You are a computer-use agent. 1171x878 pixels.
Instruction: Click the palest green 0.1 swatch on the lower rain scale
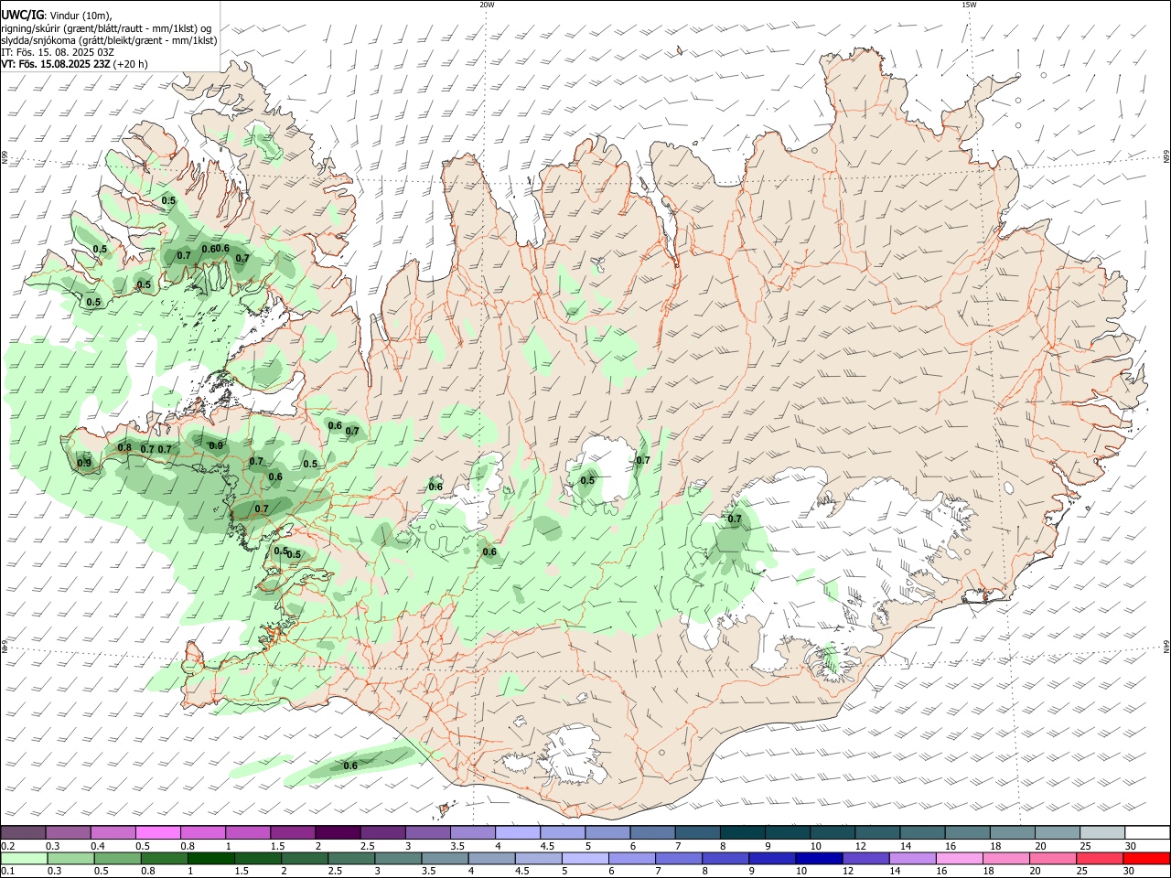[24, 859]
